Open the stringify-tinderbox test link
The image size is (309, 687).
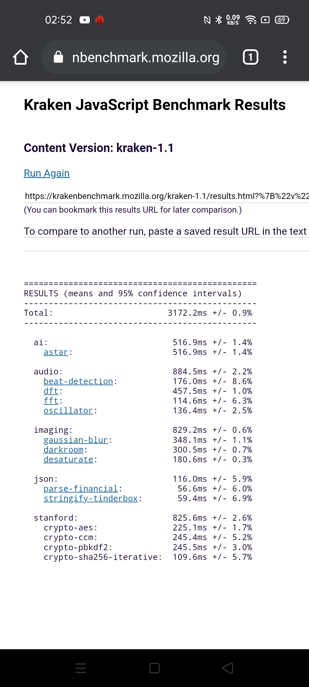91,498
